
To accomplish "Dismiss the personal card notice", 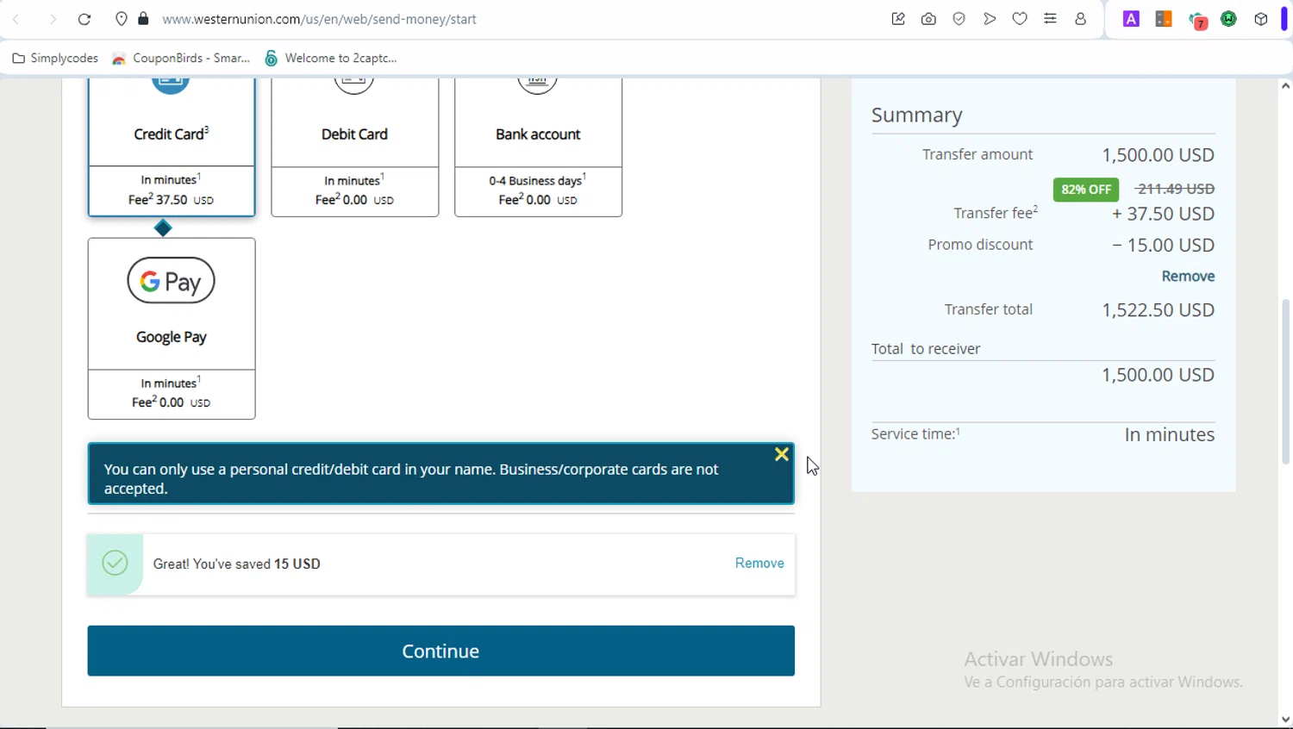I will (x=781, y=454).
